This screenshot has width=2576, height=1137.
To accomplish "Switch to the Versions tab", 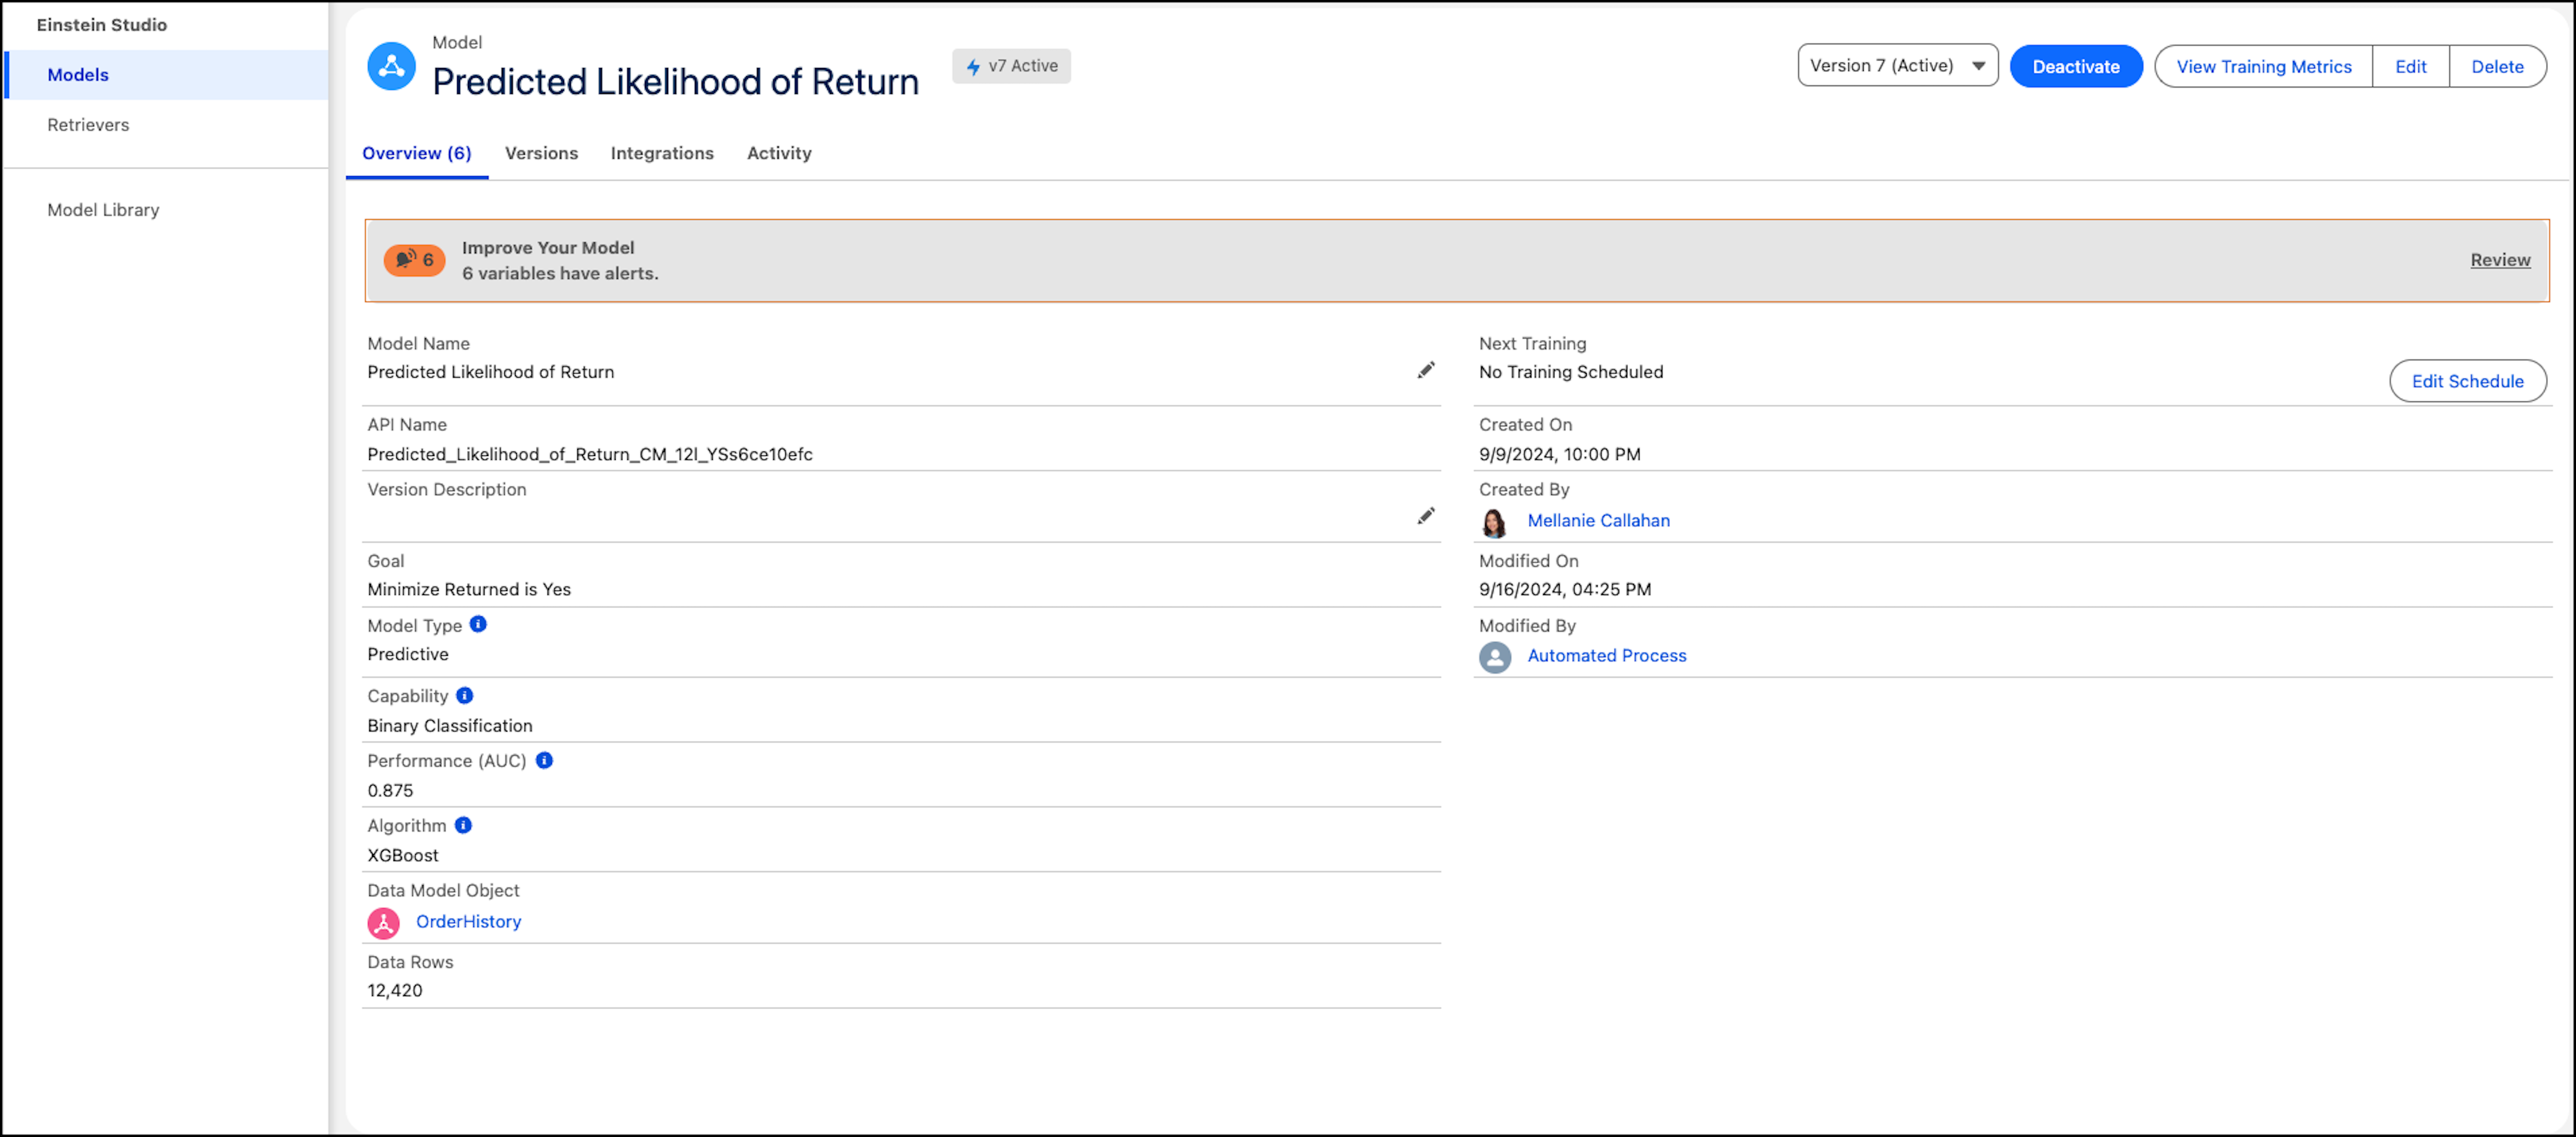I will coord(541,153).
